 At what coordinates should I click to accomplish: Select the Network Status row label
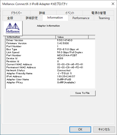tap(16, 71)
